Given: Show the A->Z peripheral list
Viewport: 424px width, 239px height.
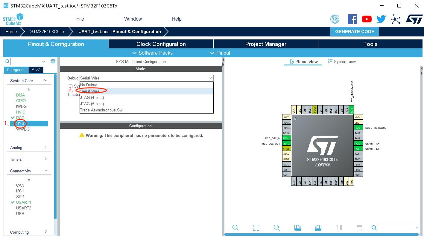Looking at the screenshot, I should coord(36,70).
